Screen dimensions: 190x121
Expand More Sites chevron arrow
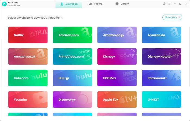[x=179, y=17]
